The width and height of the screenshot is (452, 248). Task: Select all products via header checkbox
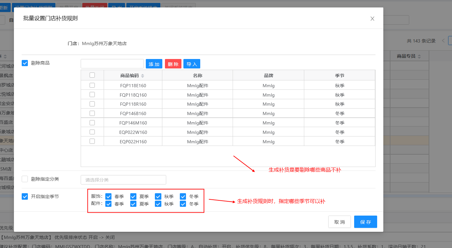click(x=92, y=75)
